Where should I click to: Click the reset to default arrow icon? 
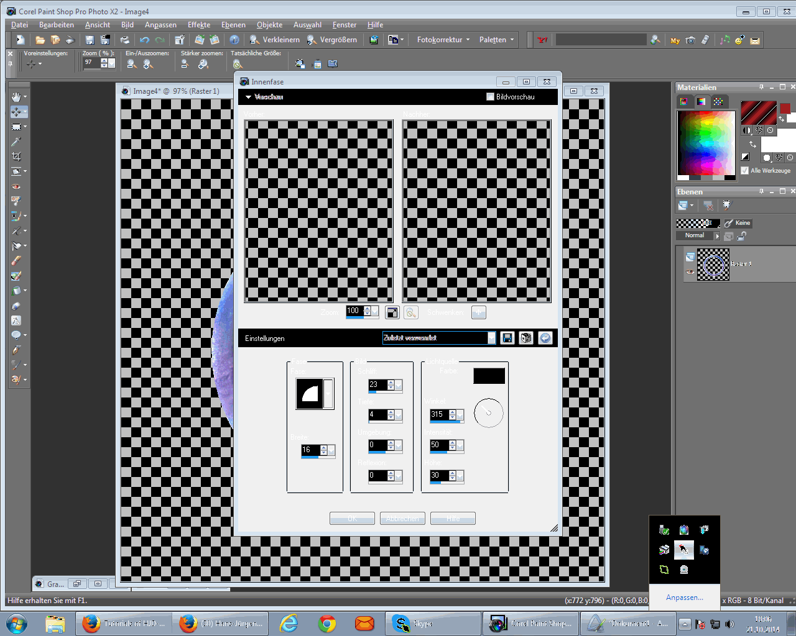545,338
